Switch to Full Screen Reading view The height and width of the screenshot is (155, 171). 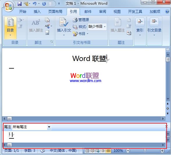(x=92, y=151)
